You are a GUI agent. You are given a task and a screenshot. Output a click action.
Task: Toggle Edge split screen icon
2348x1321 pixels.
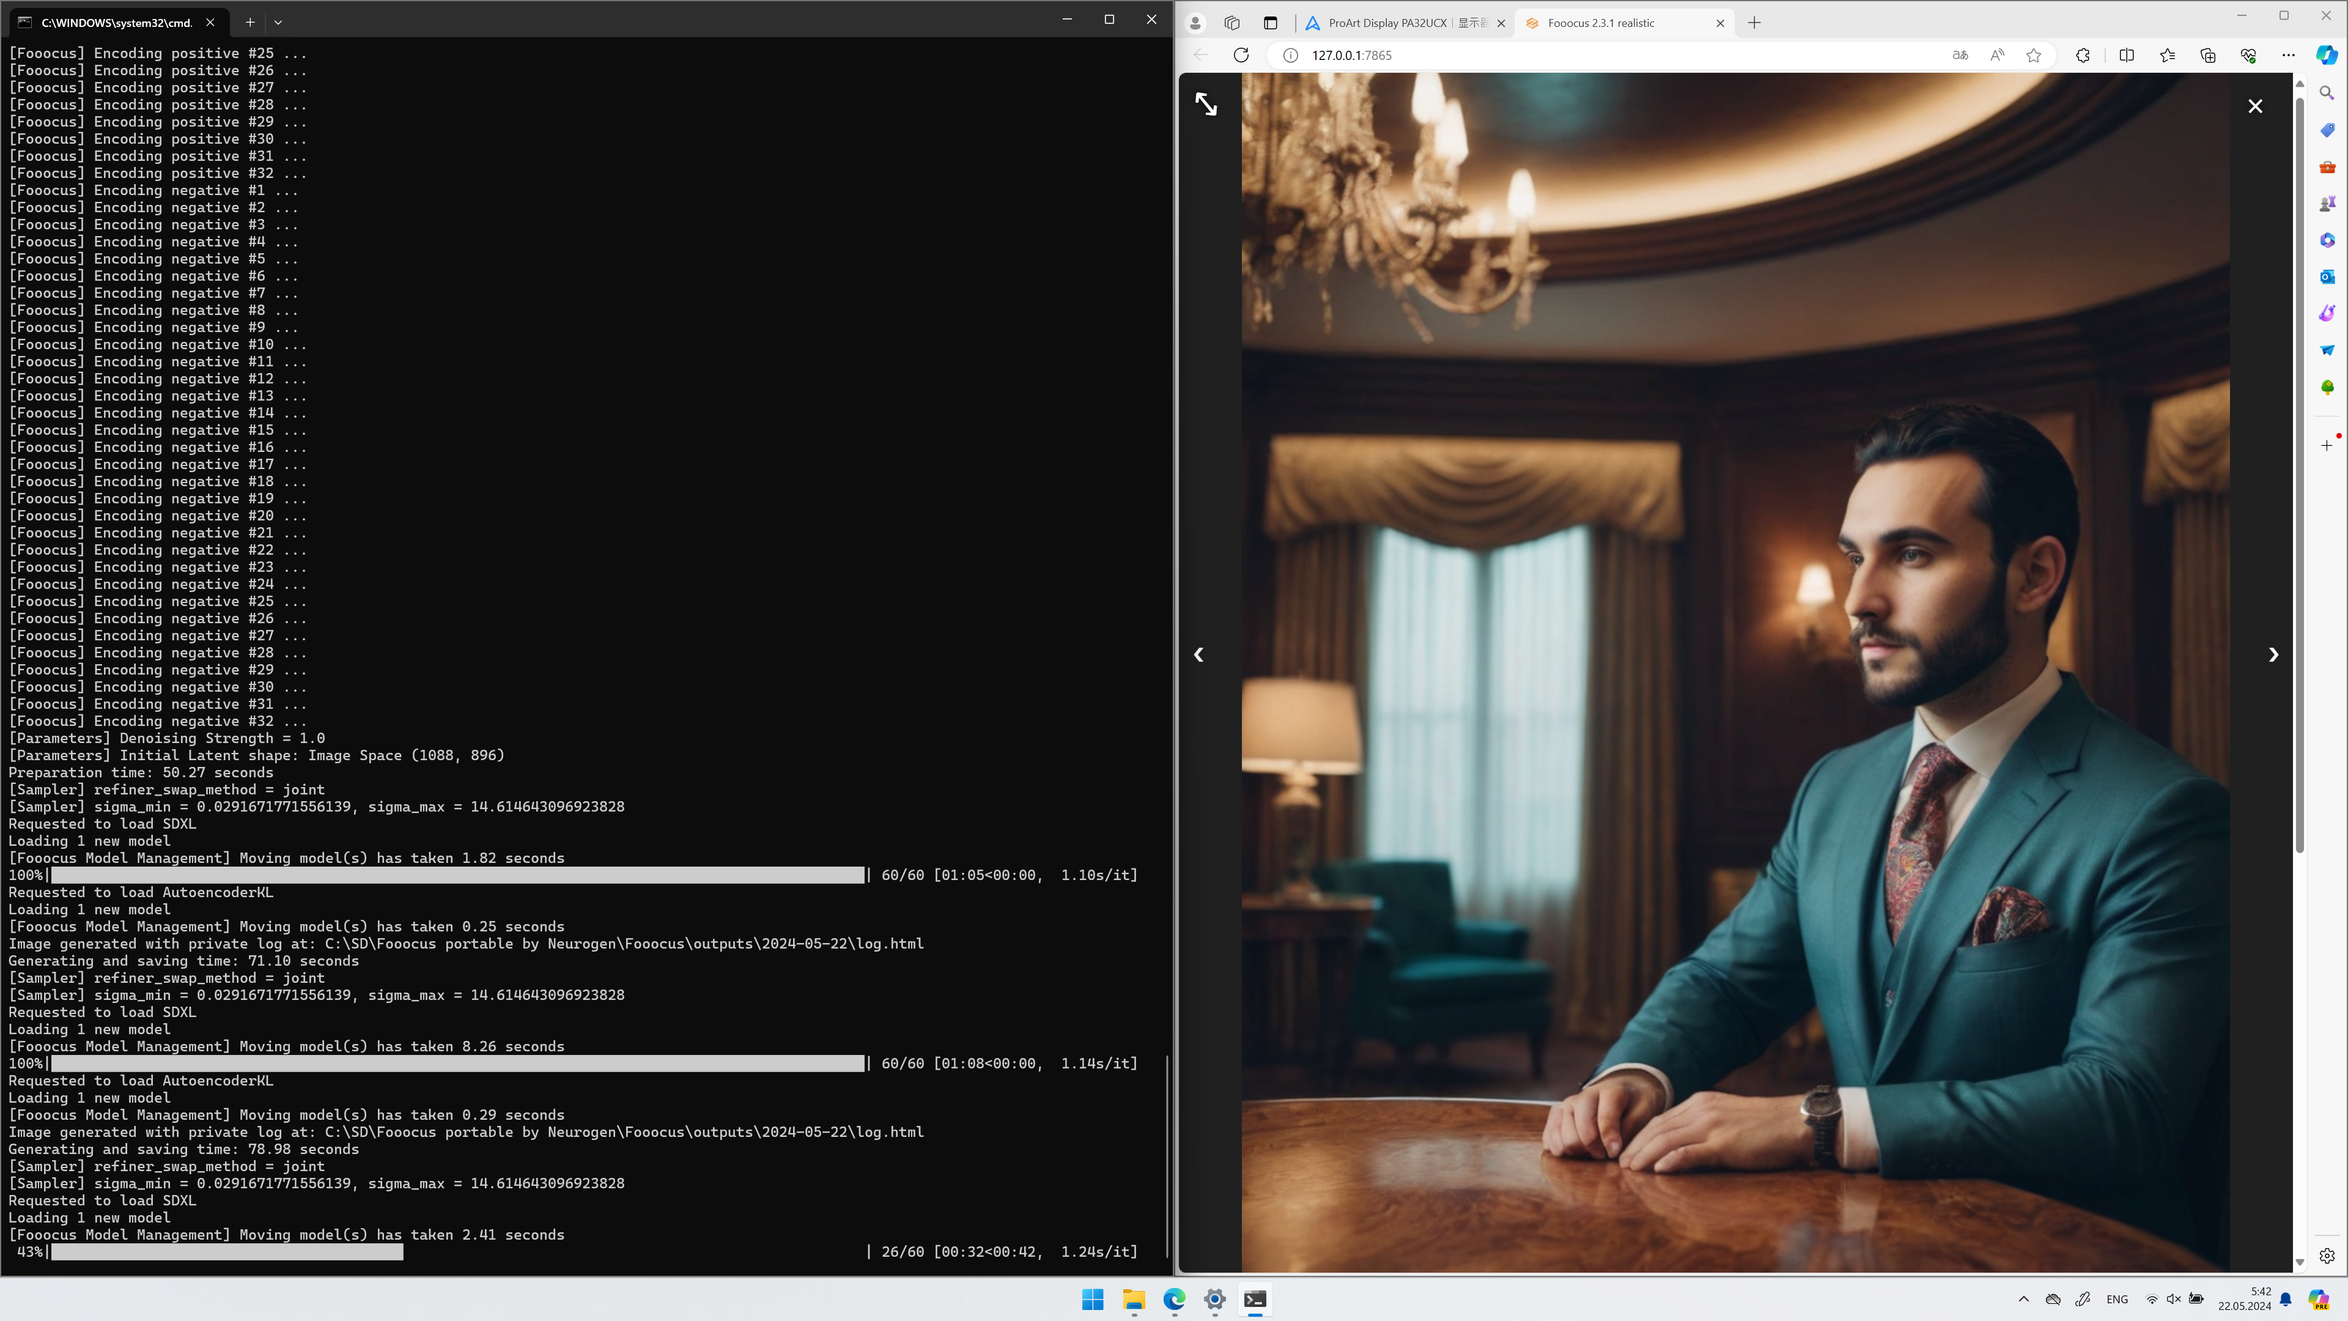coord(2127,54)
